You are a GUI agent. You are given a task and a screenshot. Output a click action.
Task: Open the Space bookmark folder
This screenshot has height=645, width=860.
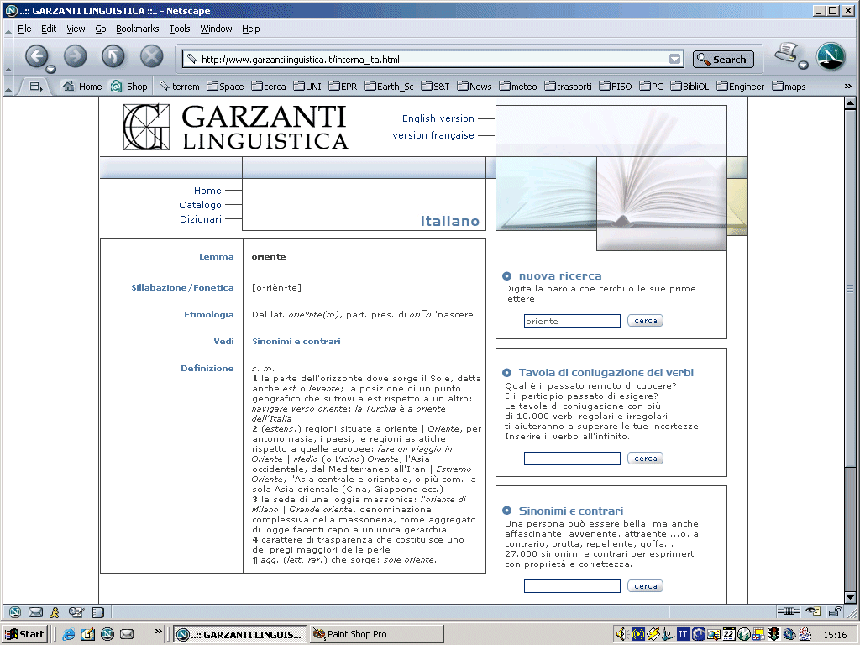click(225, 87)
